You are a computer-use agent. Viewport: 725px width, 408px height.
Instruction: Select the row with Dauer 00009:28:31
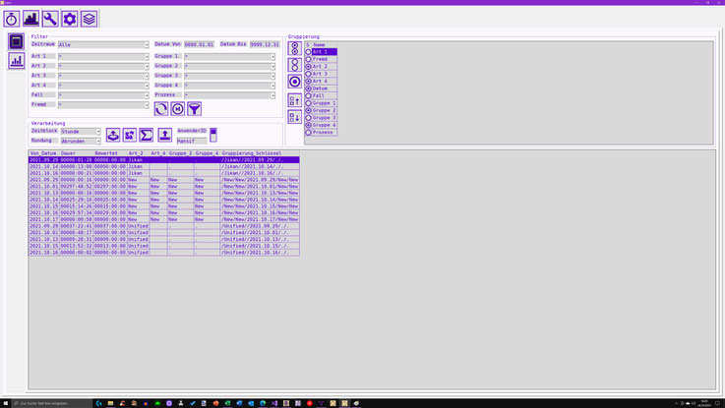164,239
